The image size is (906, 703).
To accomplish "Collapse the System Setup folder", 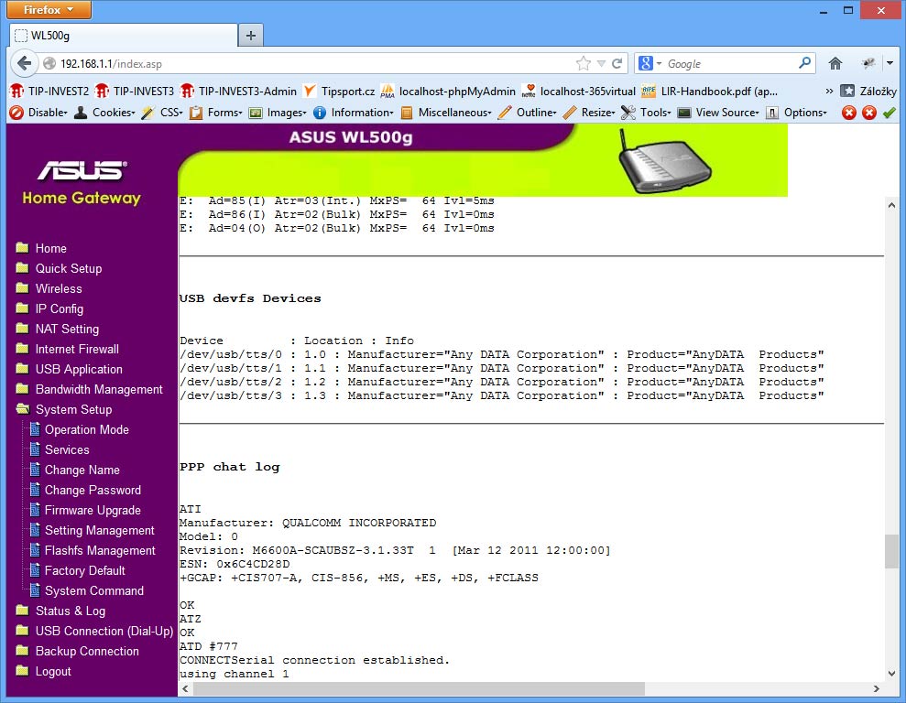I will [72, 409].
